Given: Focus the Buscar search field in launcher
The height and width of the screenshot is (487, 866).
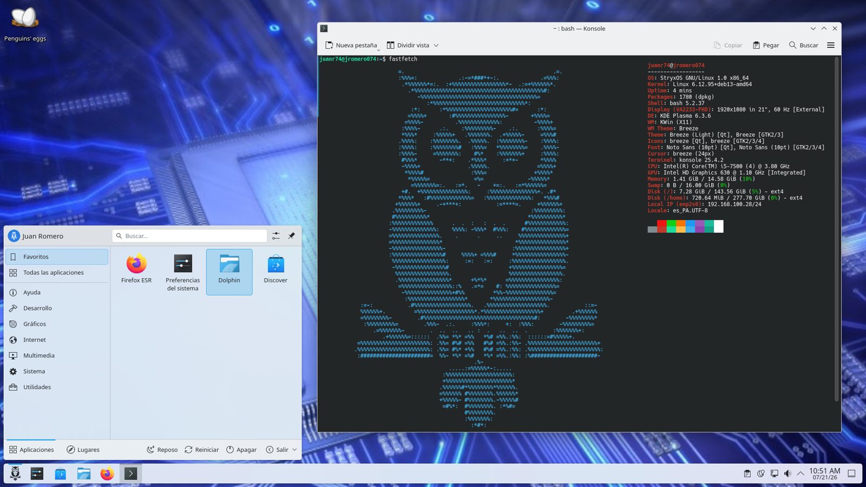Looking at the screenshot, I should point(189,236).
